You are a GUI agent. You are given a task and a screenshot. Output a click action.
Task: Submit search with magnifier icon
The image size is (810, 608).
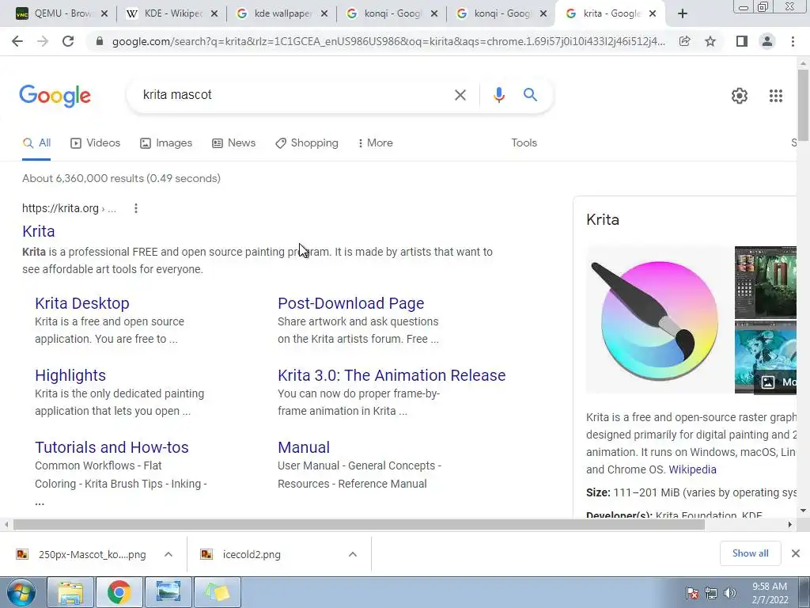(x=530, y=95)
